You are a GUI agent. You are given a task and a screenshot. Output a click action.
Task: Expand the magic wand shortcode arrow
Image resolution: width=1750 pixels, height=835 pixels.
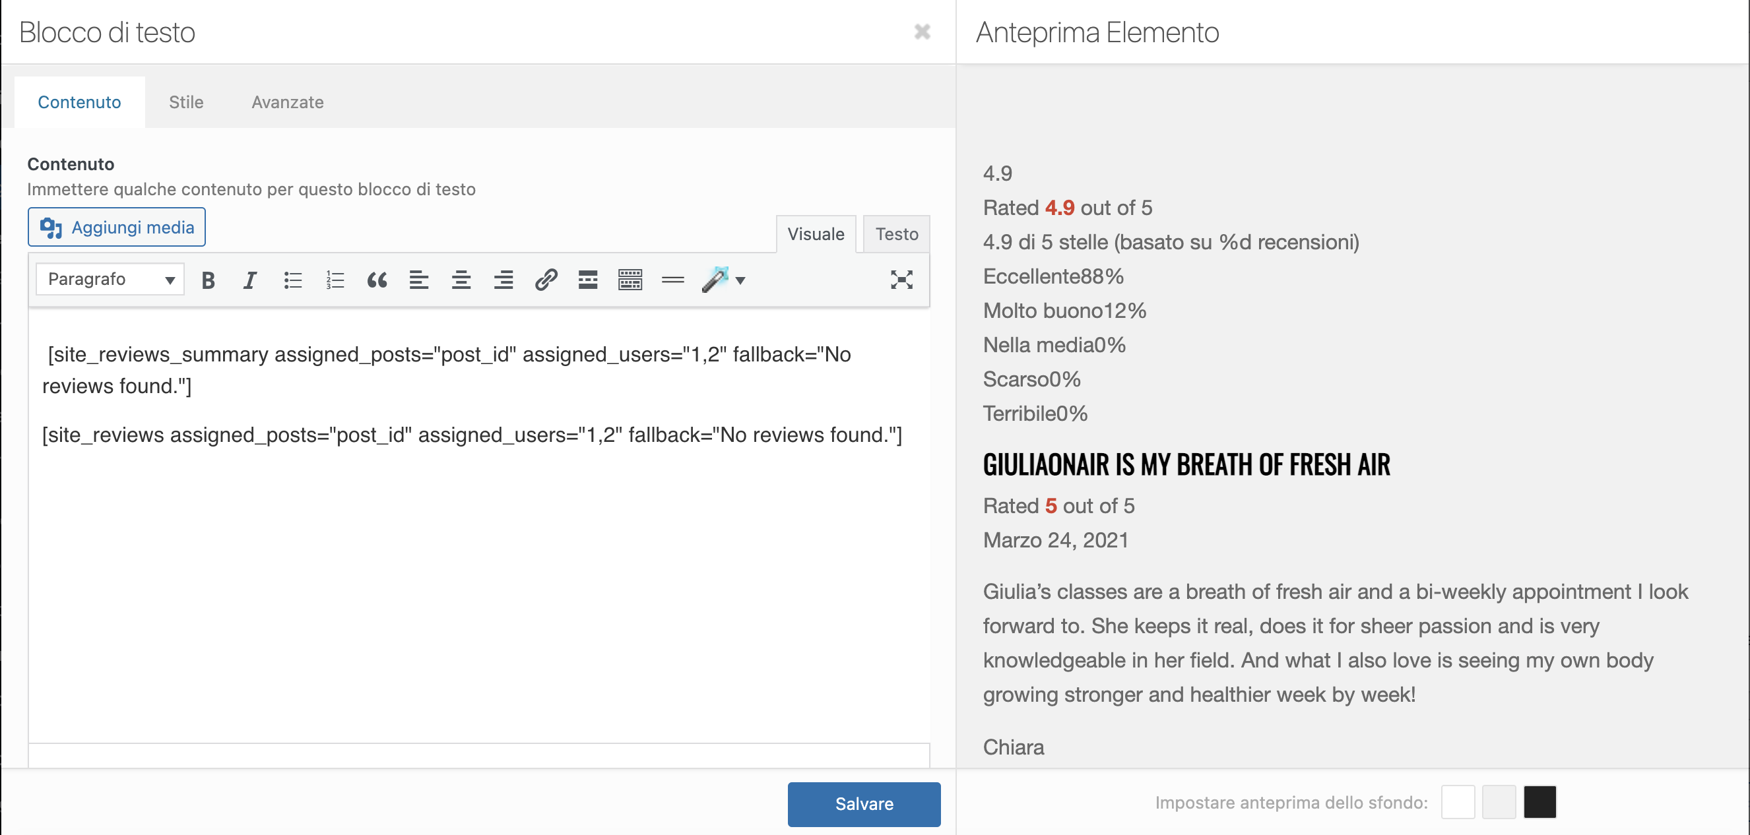[740, 280]
